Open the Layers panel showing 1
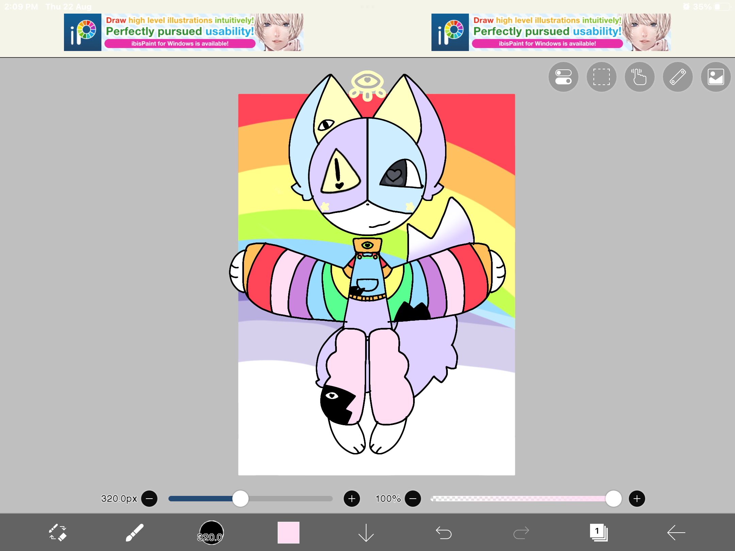Image resolution: width=735 pixels, height=551 pixels. tap(599, 532)
